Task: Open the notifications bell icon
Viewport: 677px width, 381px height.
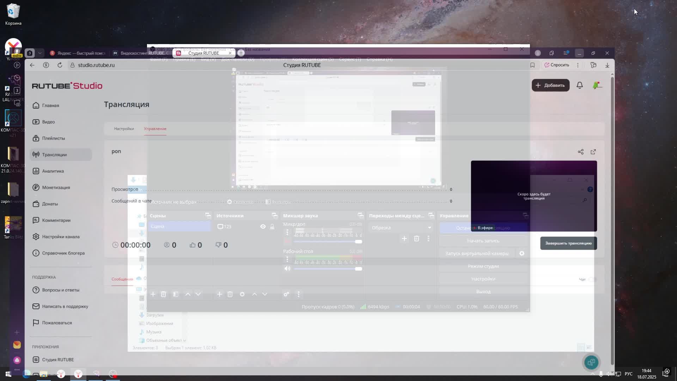Action: [579, 85]
